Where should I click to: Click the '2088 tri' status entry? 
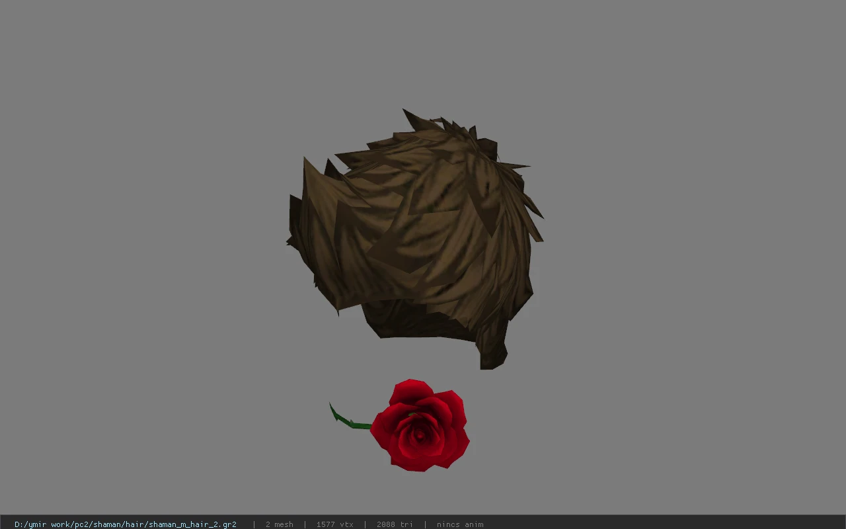(395, 524)
